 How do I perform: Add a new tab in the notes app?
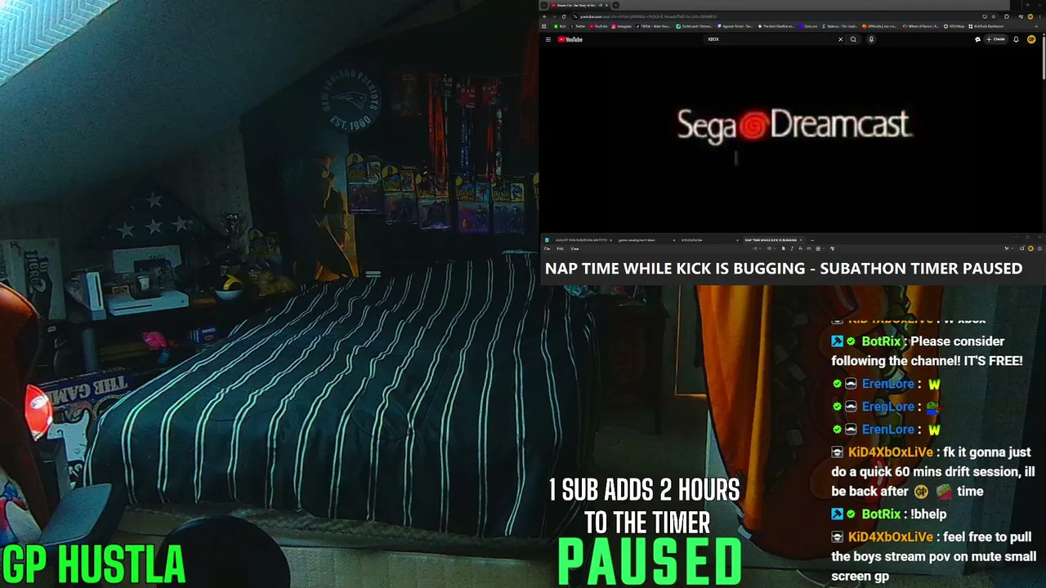coord(812,240)
